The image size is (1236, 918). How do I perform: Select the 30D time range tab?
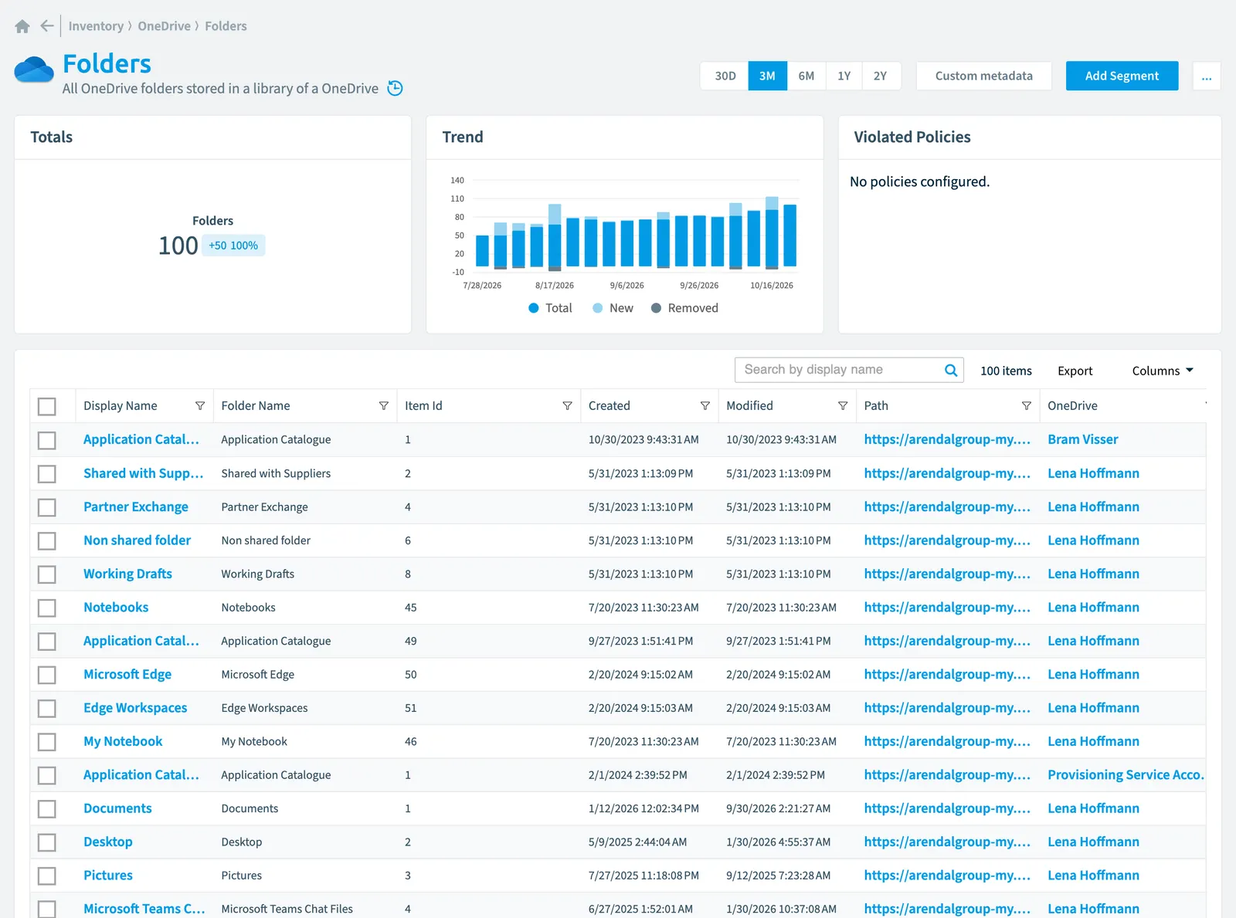coord(725,76)
